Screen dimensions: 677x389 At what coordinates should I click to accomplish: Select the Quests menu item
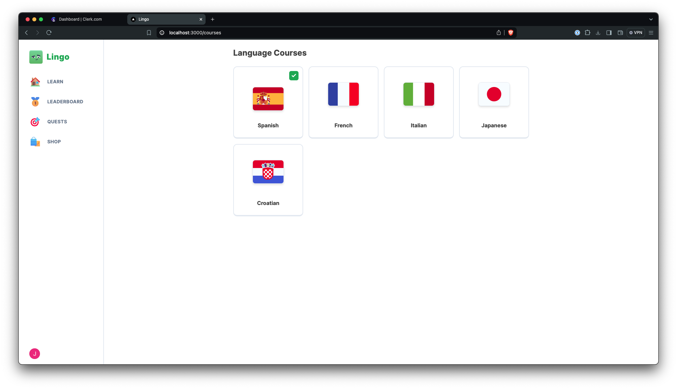coord(57,121)
